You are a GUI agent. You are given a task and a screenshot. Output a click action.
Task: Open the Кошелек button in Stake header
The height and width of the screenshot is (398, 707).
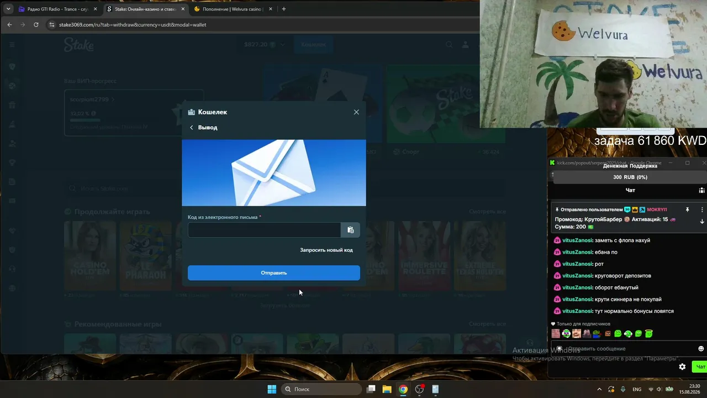pyautogui.click(x=313, y=45)
